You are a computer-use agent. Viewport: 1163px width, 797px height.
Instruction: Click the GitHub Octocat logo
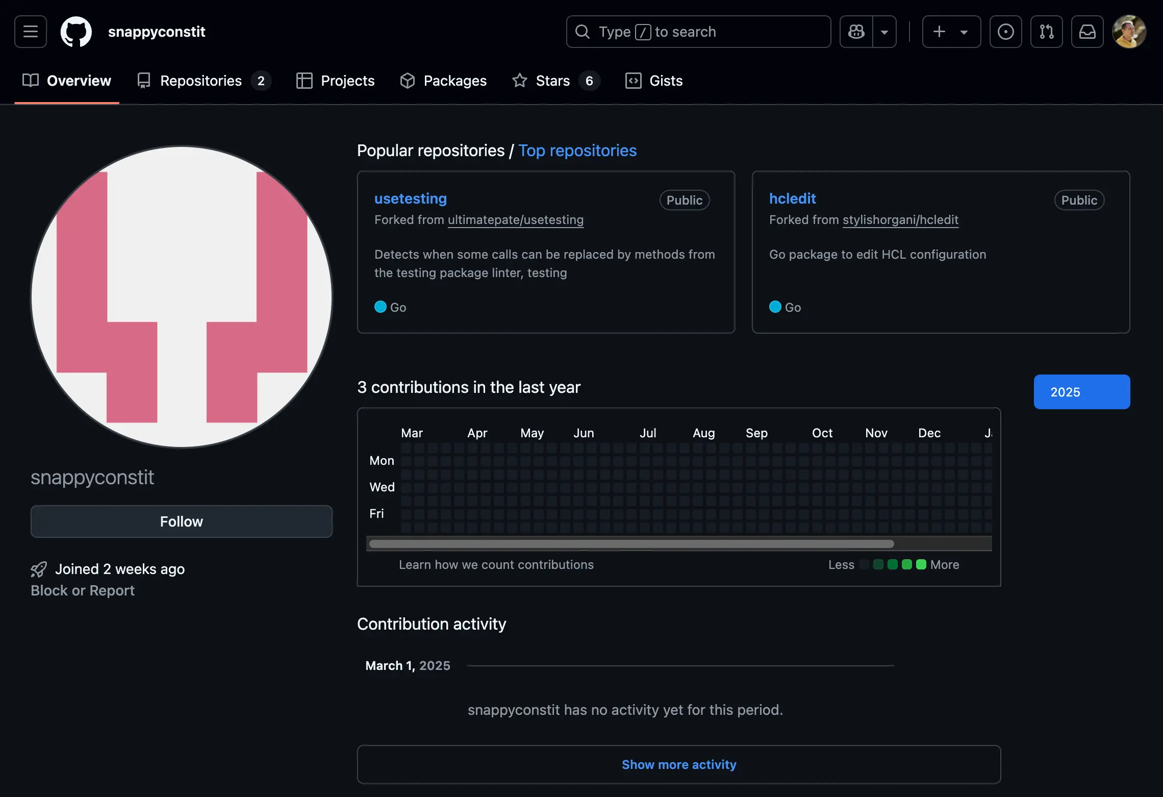click(x=76, y=32)
